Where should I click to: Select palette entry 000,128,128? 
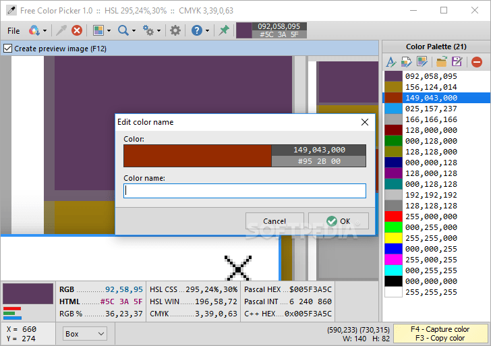point(437,184)
